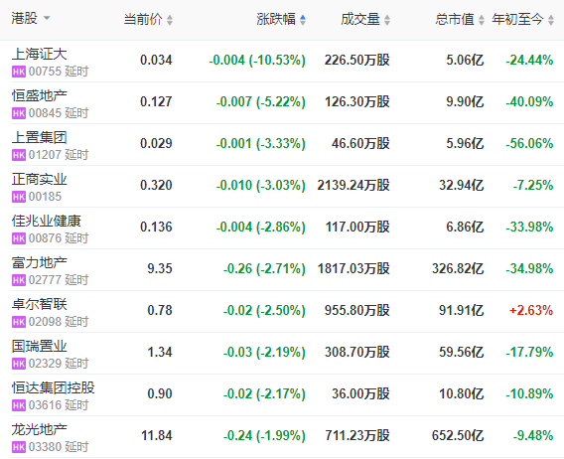The image size is (564, 459).
Task: Click year-to-date -17.79%
Action: (529, 352)
